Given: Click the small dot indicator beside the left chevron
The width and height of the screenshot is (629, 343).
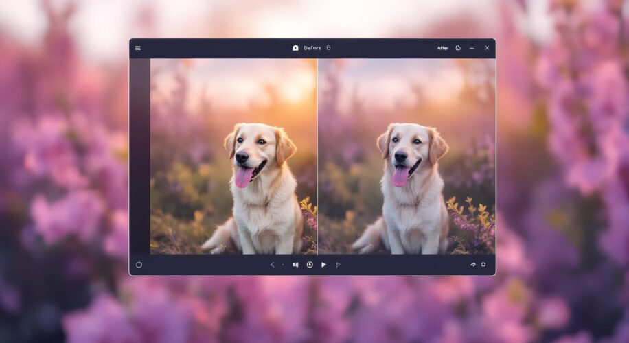Looking at the screenshot, I should pyautogui.click(x=283, y=265).
